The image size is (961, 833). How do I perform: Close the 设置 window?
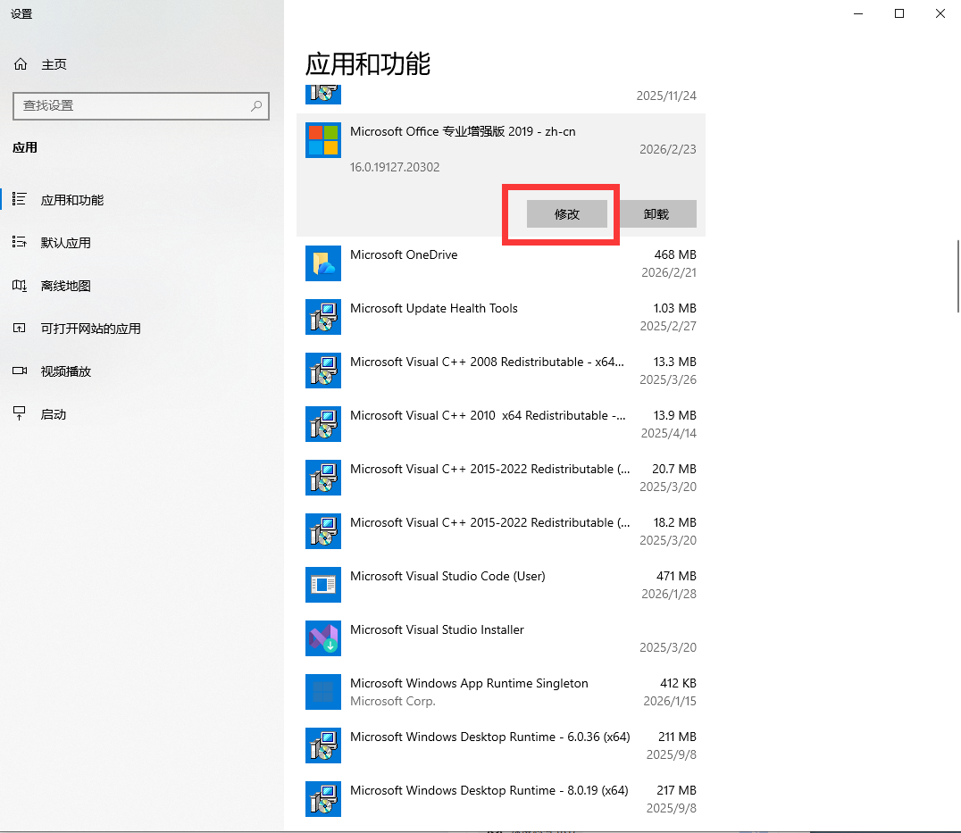pos(940,13)
